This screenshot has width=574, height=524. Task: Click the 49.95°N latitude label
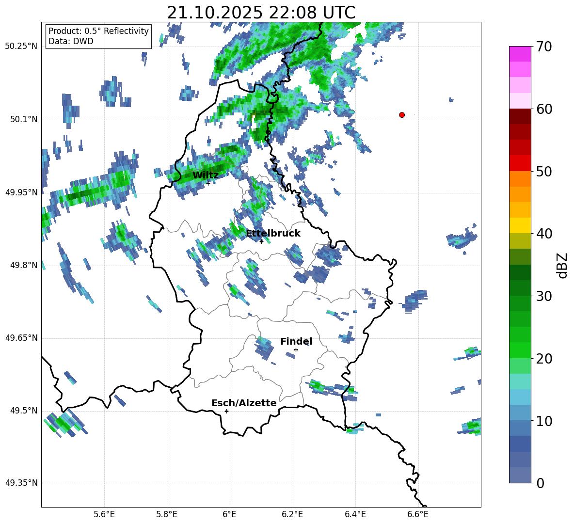tap(21, 192)
